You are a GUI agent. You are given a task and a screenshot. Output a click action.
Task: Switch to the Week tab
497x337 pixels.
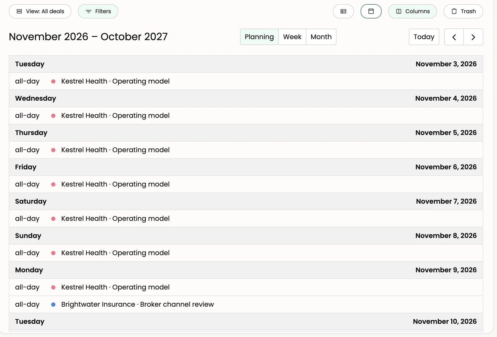click(x=292, y=37)
